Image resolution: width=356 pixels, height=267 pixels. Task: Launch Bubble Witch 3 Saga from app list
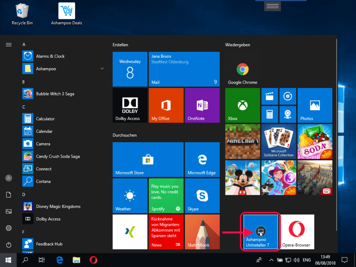tap(63, 94)
